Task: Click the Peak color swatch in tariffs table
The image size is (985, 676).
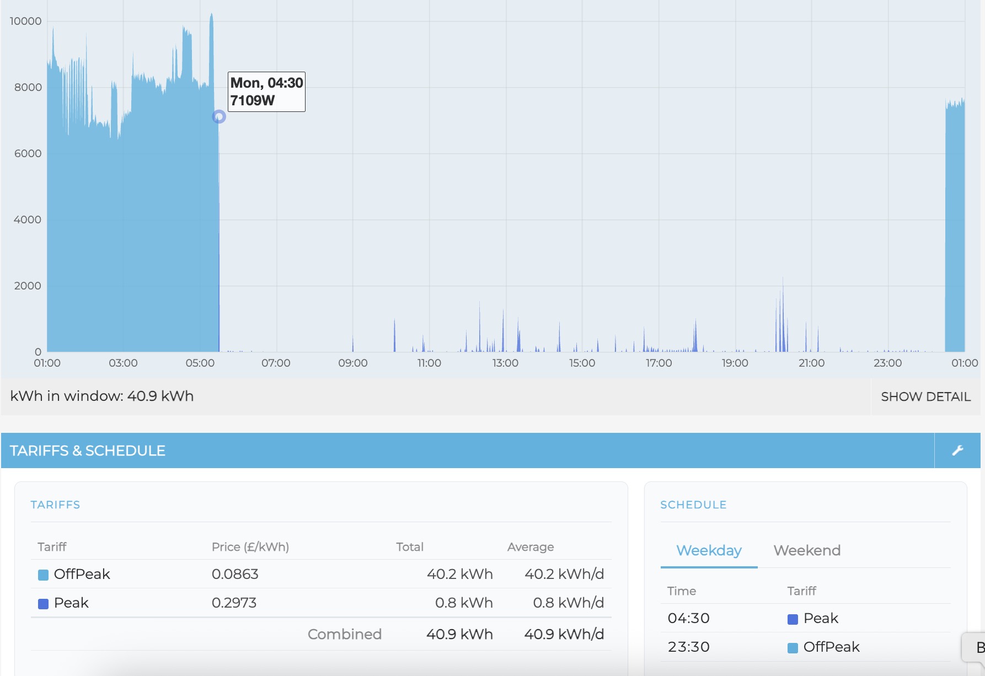Action: click(x=43, y=604)
